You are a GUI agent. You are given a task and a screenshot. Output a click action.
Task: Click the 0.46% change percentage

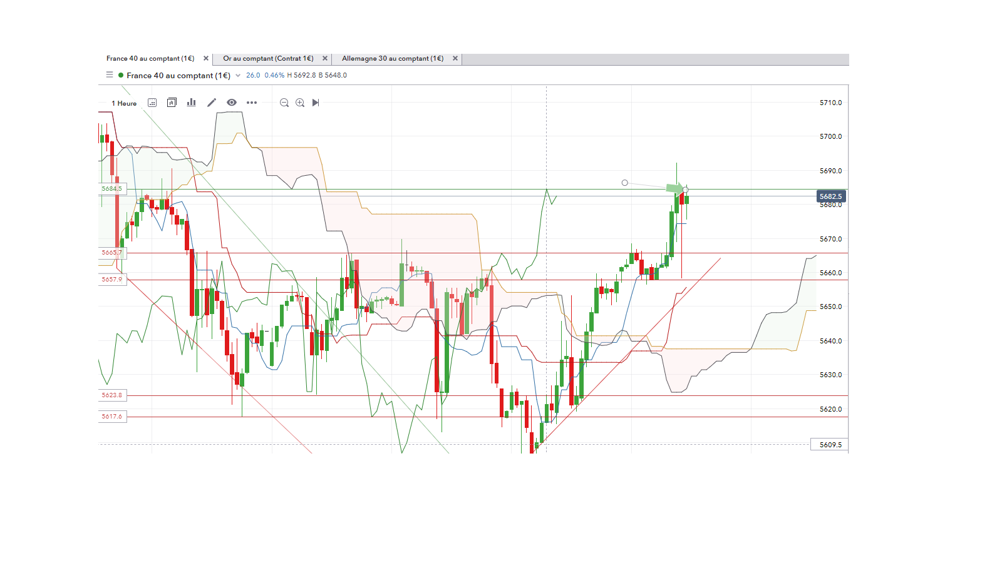274,75
